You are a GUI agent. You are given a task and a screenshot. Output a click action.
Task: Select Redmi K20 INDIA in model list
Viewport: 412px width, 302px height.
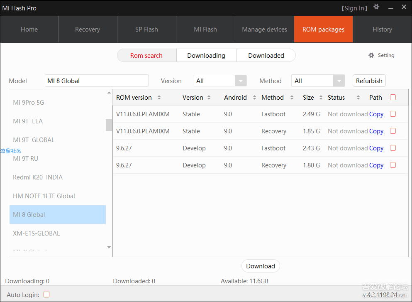[x=58, y=177]
